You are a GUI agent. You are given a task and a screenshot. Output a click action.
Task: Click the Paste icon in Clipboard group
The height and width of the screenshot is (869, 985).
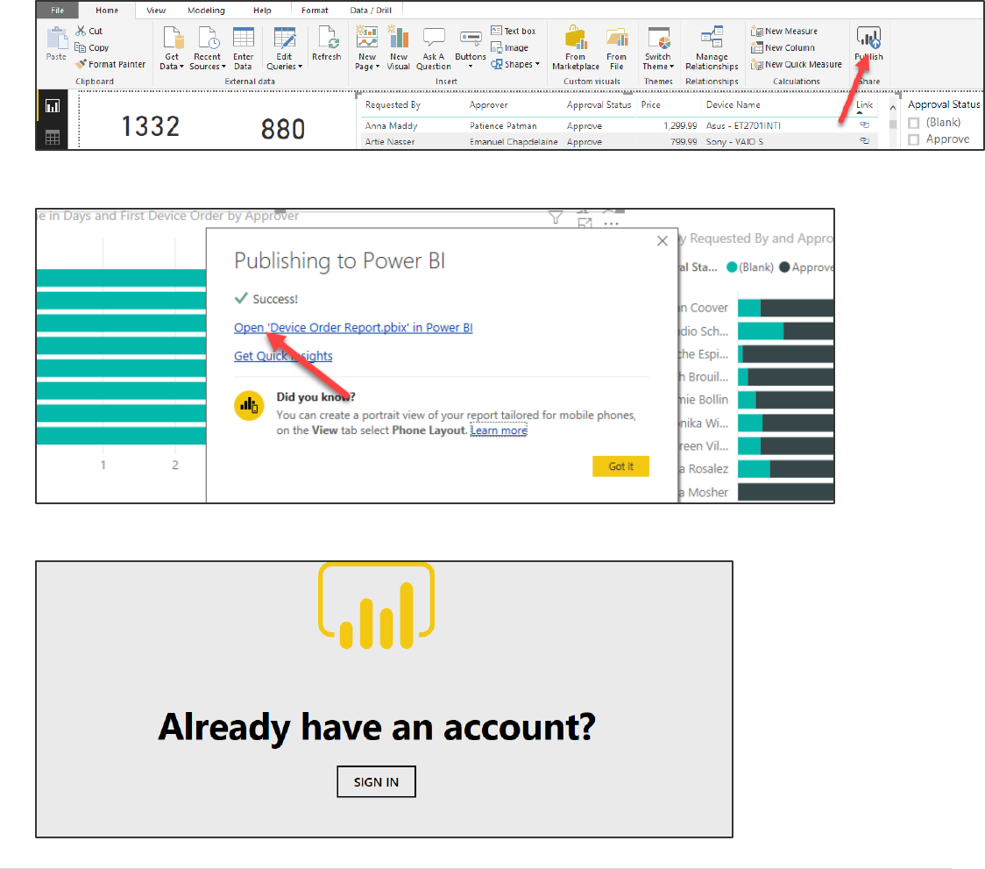tap(57, 39)
